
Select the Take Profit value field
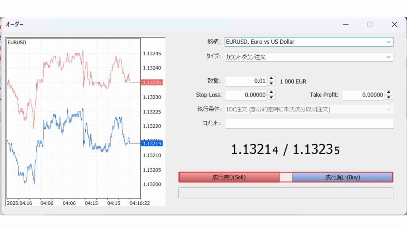(364, 95)
